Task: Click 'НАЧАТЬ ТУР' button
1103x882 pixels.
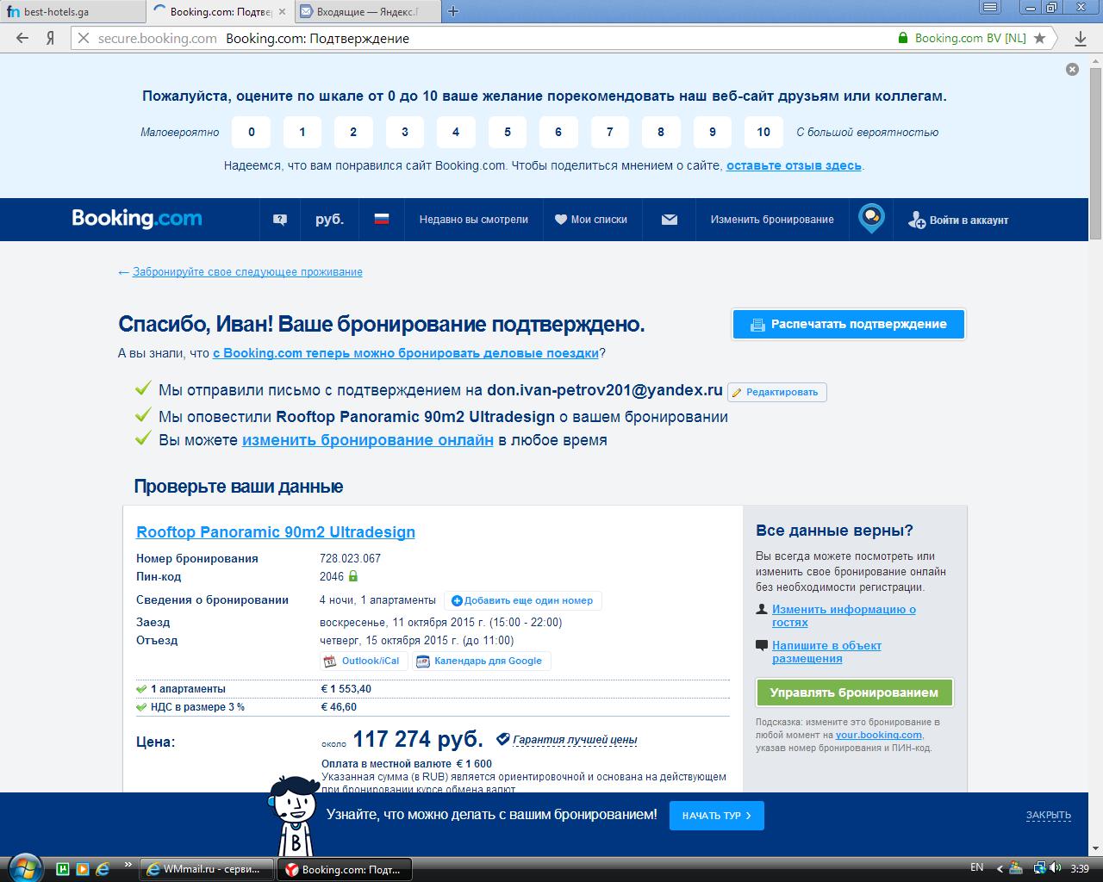Action: (717, 816)
